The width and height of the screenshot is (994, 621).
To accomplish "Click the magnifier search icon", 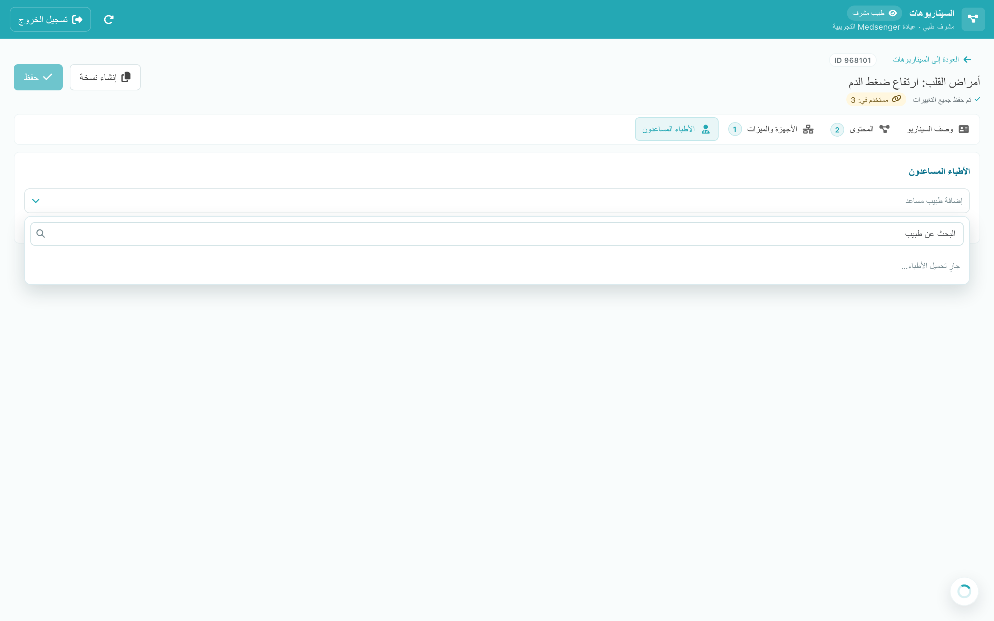I will (x=41, y=234).
